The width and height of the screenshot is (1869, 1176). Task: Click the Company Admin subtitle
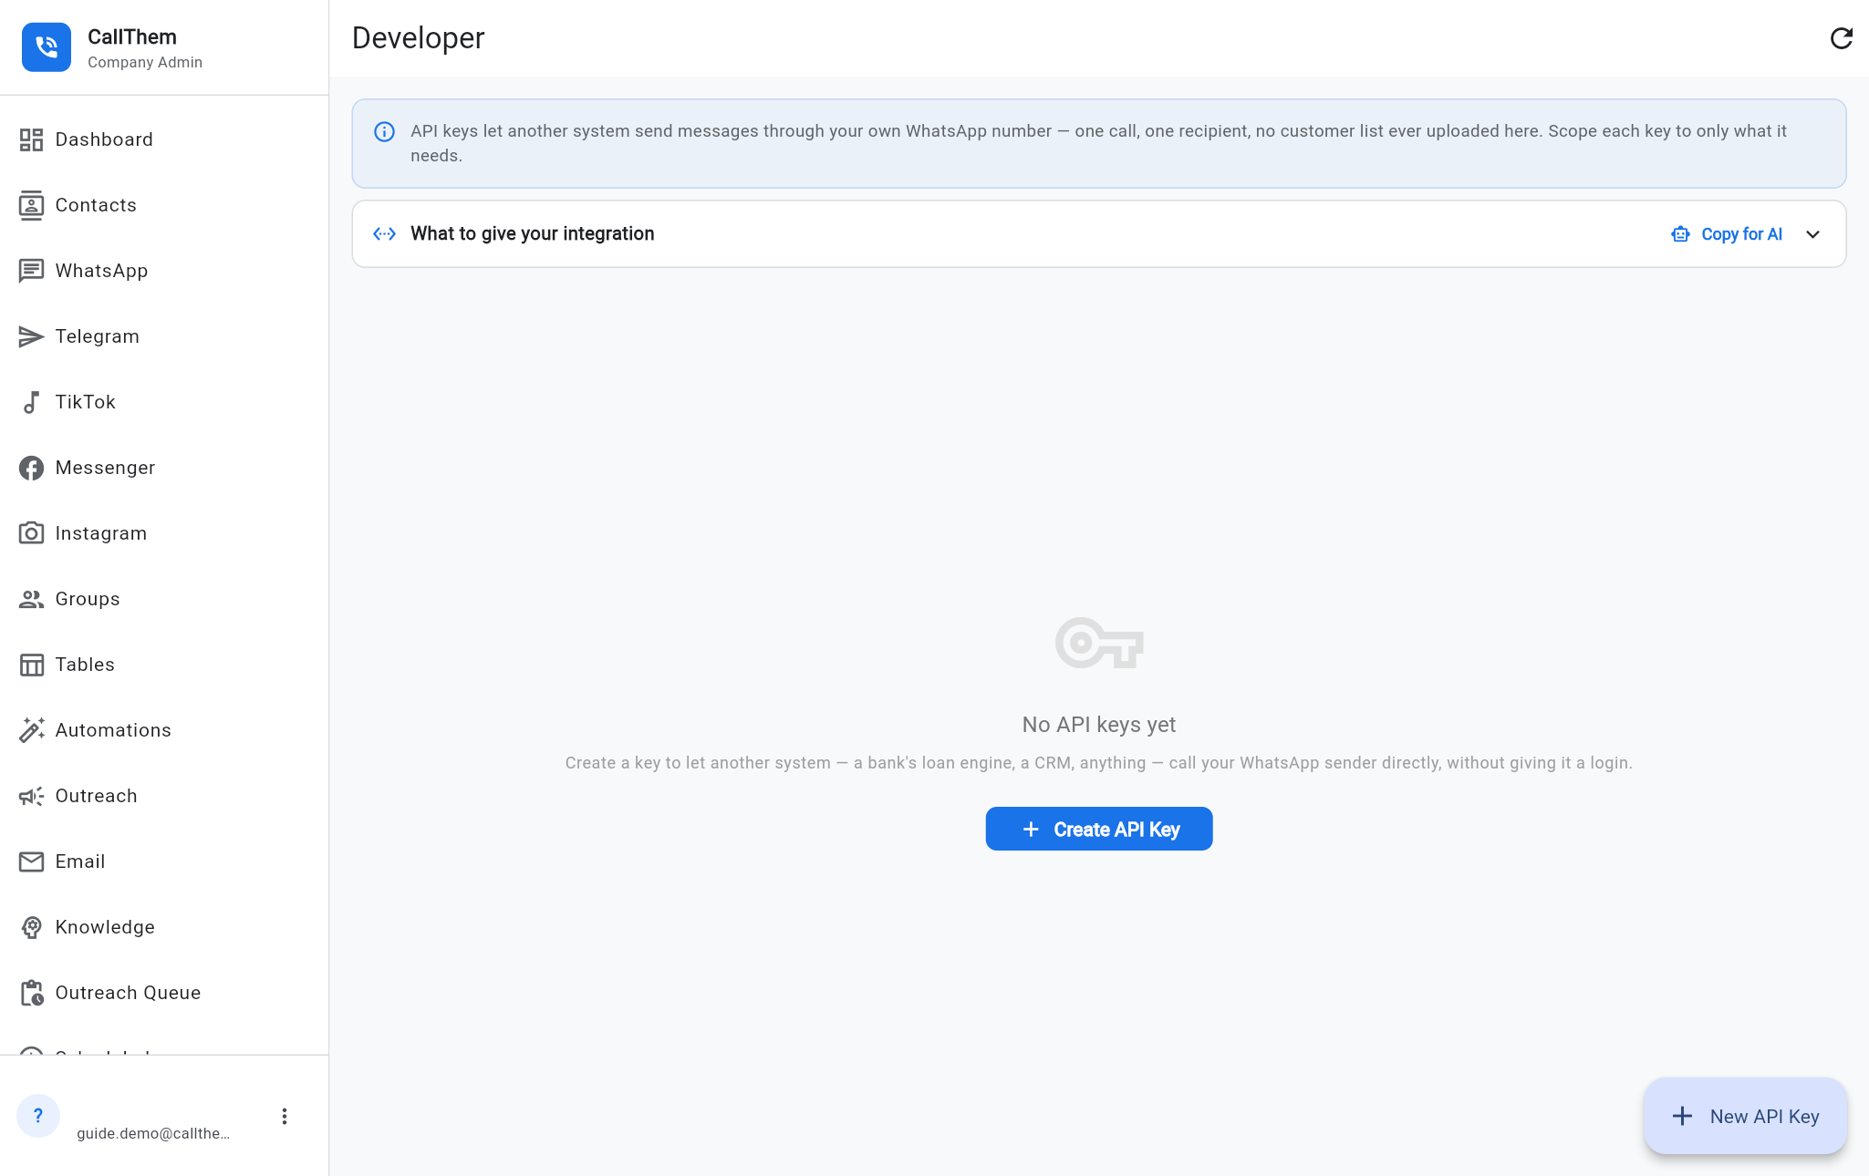[x=145, y=62]
